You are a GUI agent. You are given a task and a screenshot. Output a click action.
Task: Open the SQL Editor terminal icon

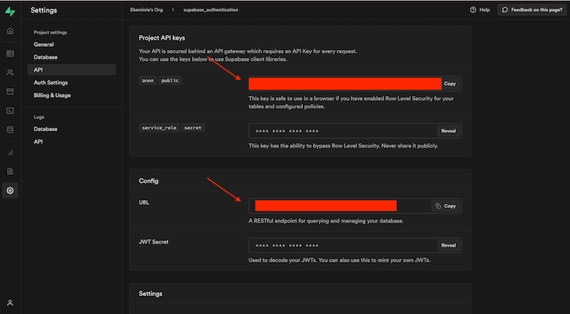[x=10, y=111]
